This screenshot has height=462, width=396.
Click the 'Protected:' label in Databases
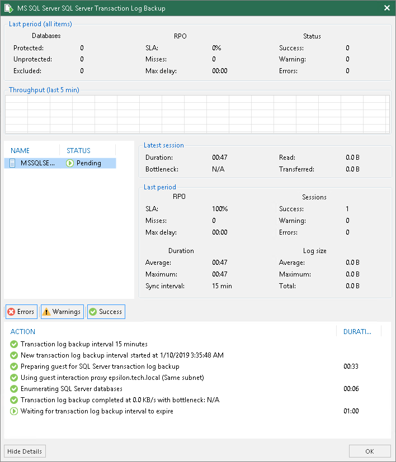click(29, 47)
